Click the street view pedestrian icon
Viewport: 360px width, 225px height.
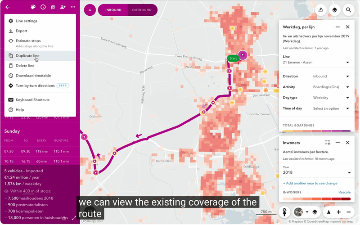285,212
